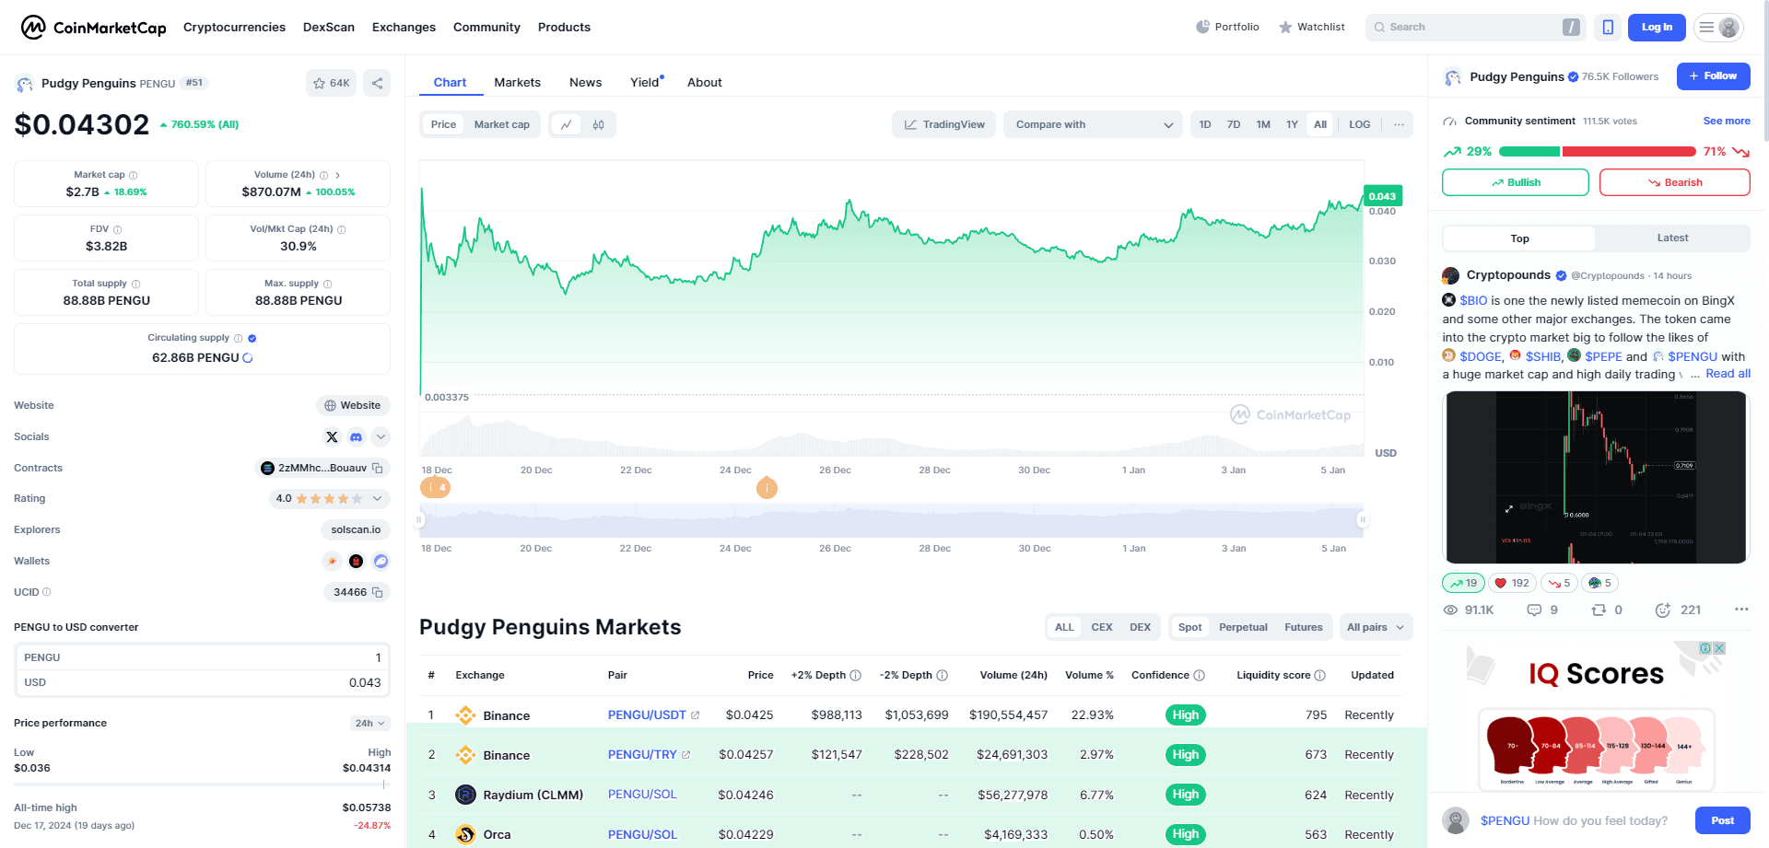Open the Discord social link
This screenshot has width=1769, height=848.
pos(356,436)
